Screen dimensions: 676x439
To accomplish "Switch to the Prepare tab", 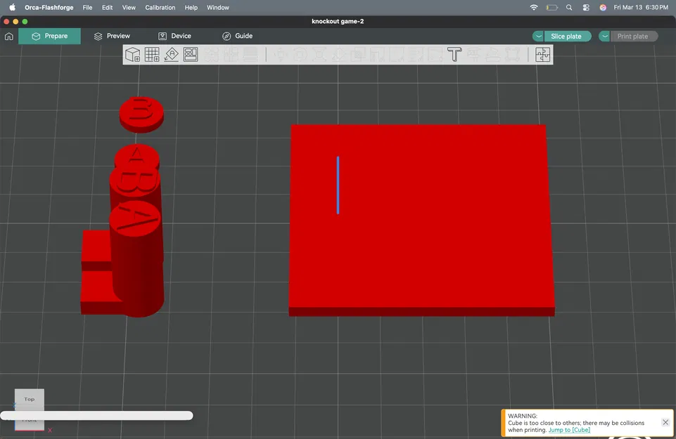I will (x=49, y=36).
